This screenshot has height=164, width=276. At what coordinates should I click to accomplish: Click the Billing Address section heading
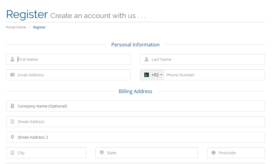click(x=135, y=91)
